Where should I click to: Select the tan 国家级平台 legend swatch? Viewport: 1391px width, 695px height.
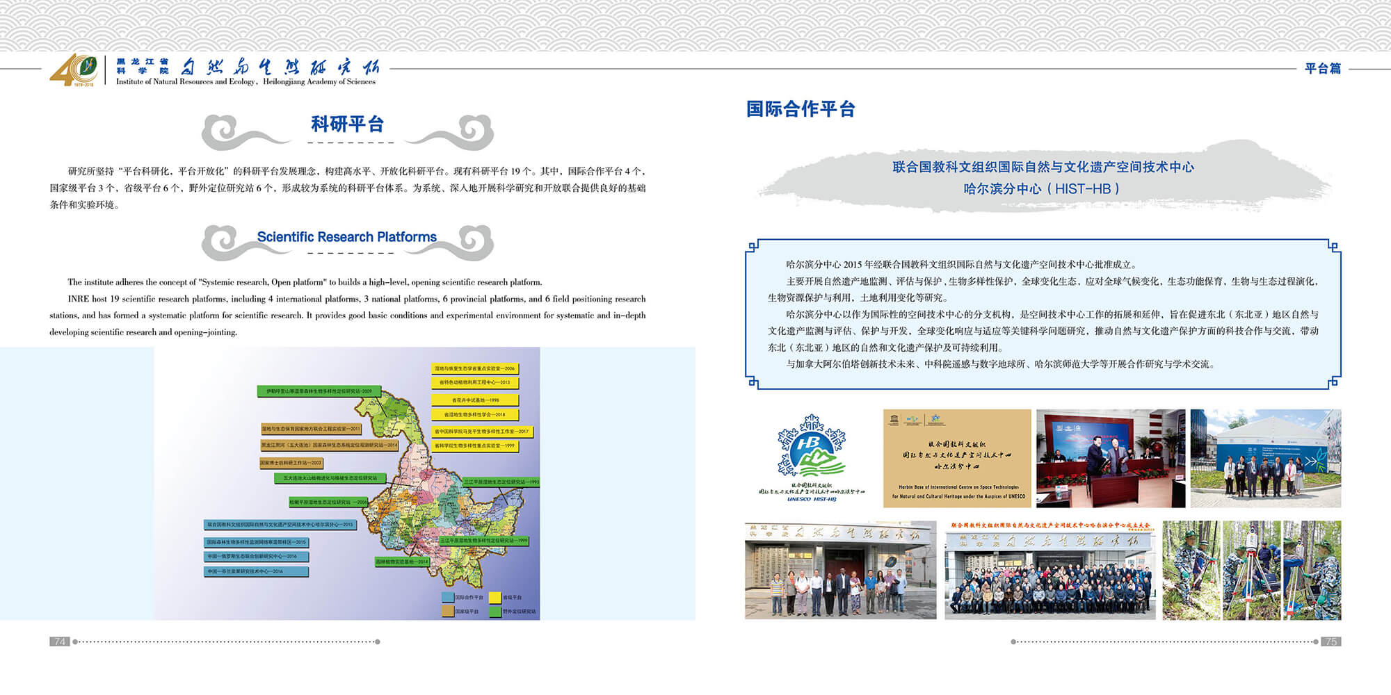coord(448,612)
